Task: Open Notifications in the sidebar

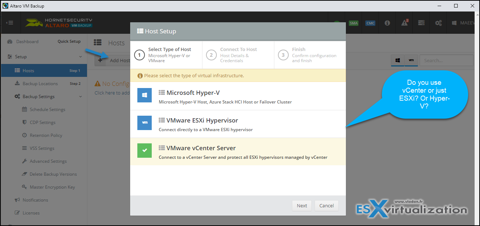Action: click(x=35, y=200)
